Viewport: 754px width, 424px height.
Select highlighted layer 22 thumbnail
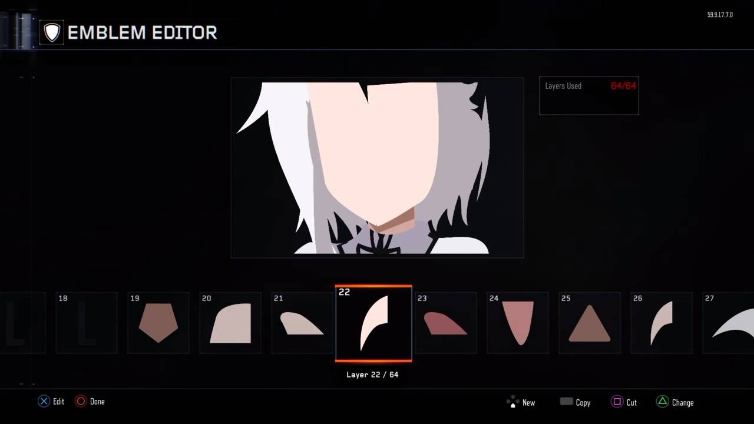tap(373, 323)
